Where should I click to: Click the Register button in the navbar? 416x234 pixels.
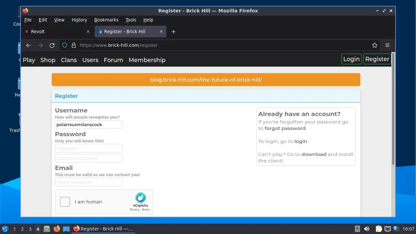click(377, 59)
